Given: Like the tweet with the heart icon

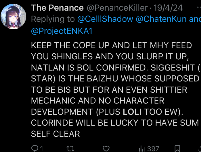Looking at the screenshot, I should pos(106,148).
